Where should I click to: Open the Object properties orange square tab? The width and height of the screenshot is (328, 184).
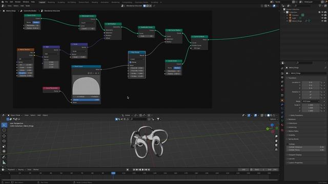point(282,100)
